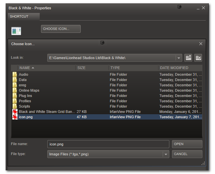Create a new folder
The height and width of the screenshot is (174, 215).
198,58
